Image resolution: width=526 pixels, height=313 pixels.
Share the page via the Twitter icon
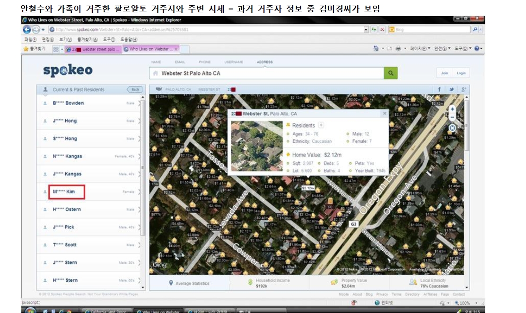[452, 89]
